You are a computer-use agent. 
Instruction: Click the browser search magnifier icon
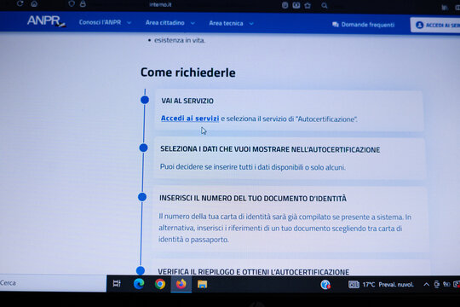tap(325, 6)
